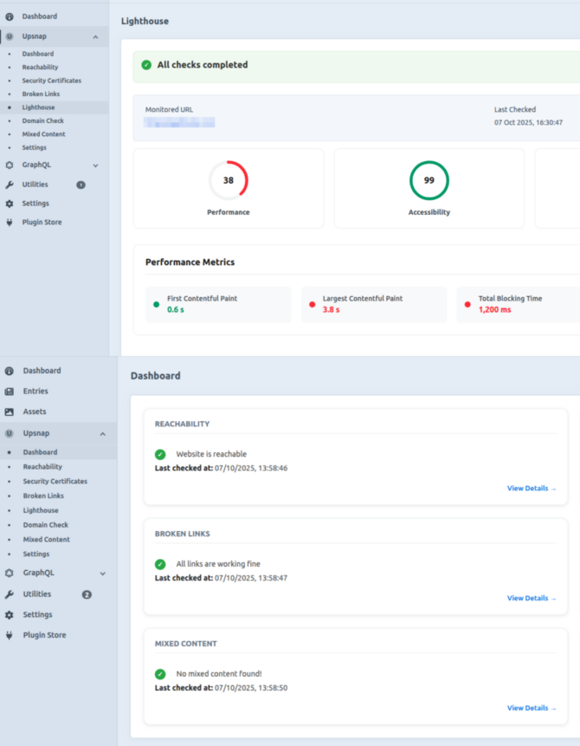Select Lighthouse in top Upsnap submenu
The image size is (580, 746).
point(38,107)
